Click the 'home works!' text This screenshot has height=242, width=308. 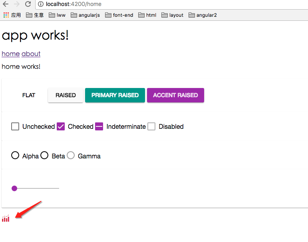click(21, 66)
